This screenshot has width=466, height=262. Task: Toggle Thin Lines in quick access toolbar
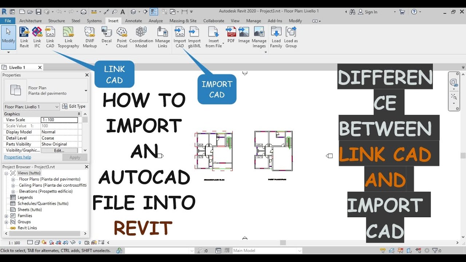pos(154,12)
